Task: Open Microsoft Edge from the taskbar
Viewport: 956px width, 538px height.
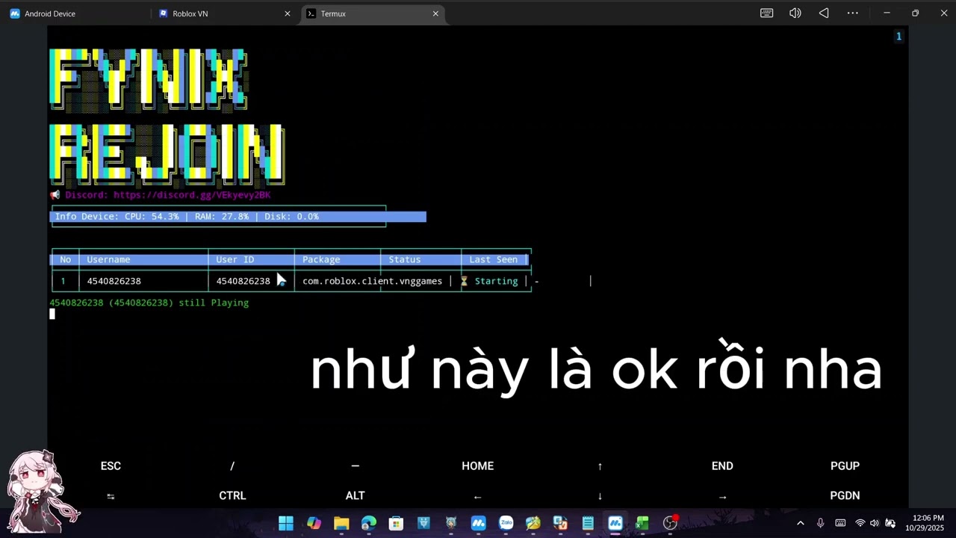Action: pyautogui.click(x=369, y=523)
